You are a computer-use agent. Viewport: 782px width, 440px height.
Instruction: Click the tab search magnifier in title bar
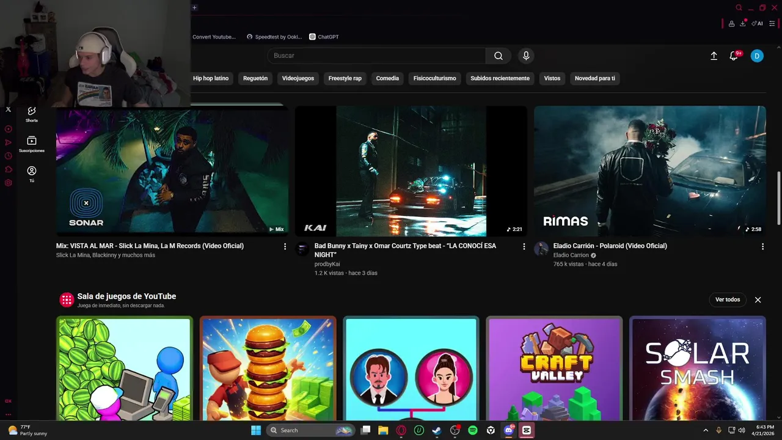[x=739, y=8]
